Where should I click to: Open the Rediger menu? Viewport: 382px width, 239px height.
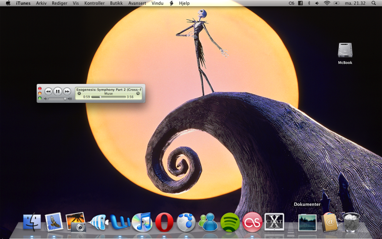pos(60,3)
